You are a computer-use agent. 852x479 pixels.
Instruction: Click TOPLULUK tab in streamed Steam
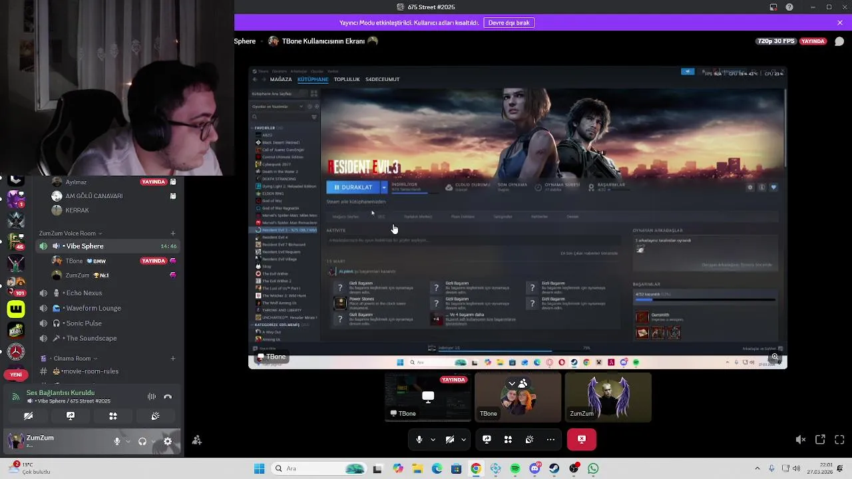(347, 79)
